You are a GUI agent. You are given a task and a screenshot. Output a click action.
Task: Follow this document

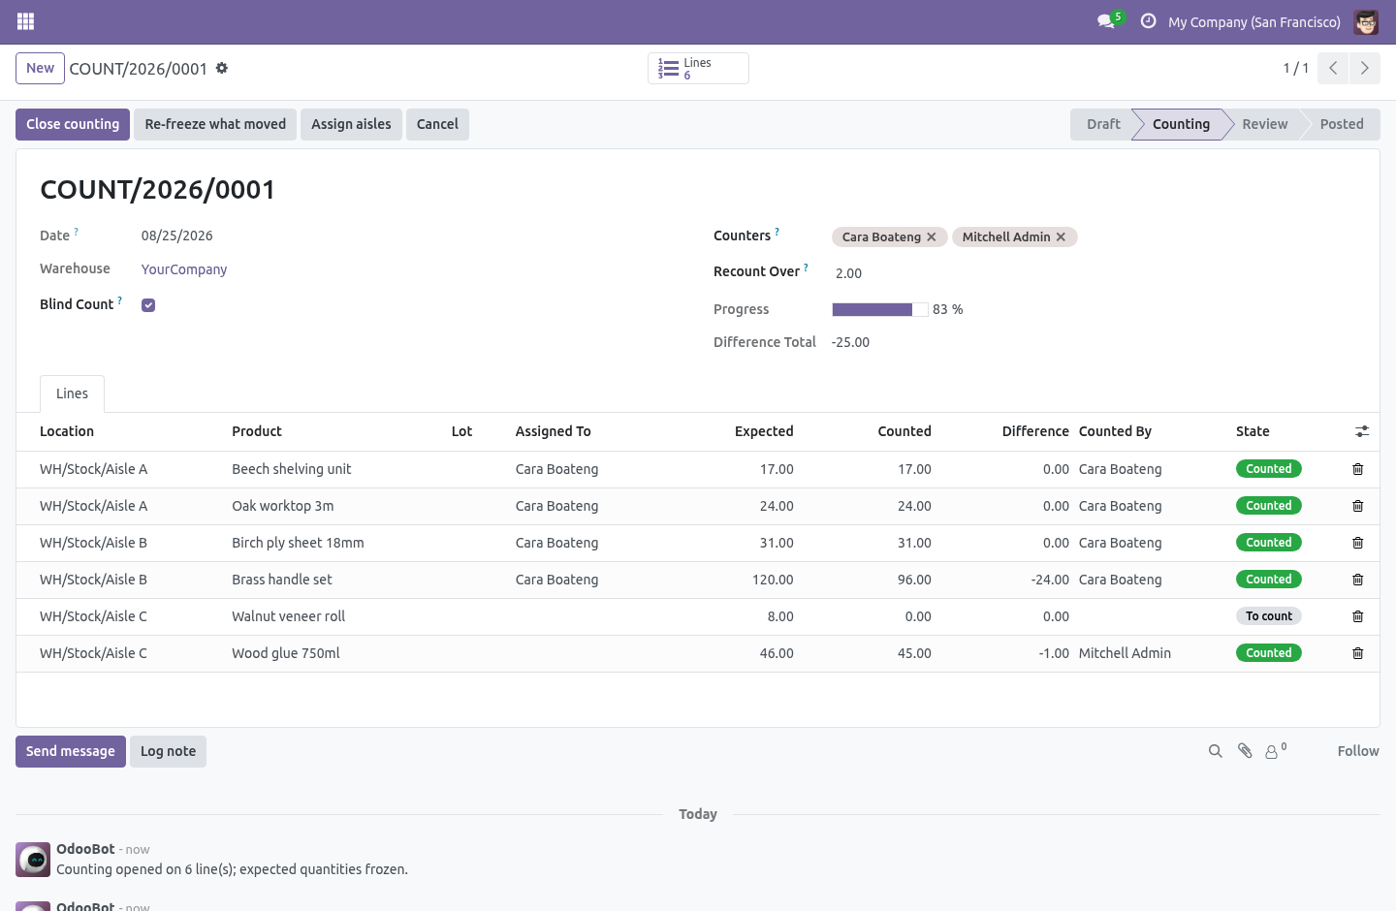(x=1358, y=751)
